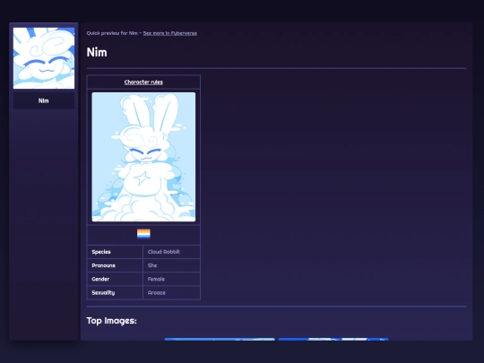The width and height of the screenshot is (484, 363).
Task: Select the Sexuality label cell
Action: (115, 292)
